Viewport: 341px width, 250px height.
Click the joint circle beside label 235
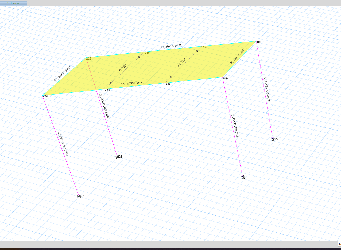[x=139, y=57]
